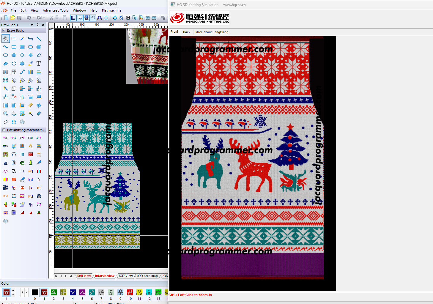Open the Draw Tools panel dropdown arrow
433x304 pixels.
pos(32,25)
